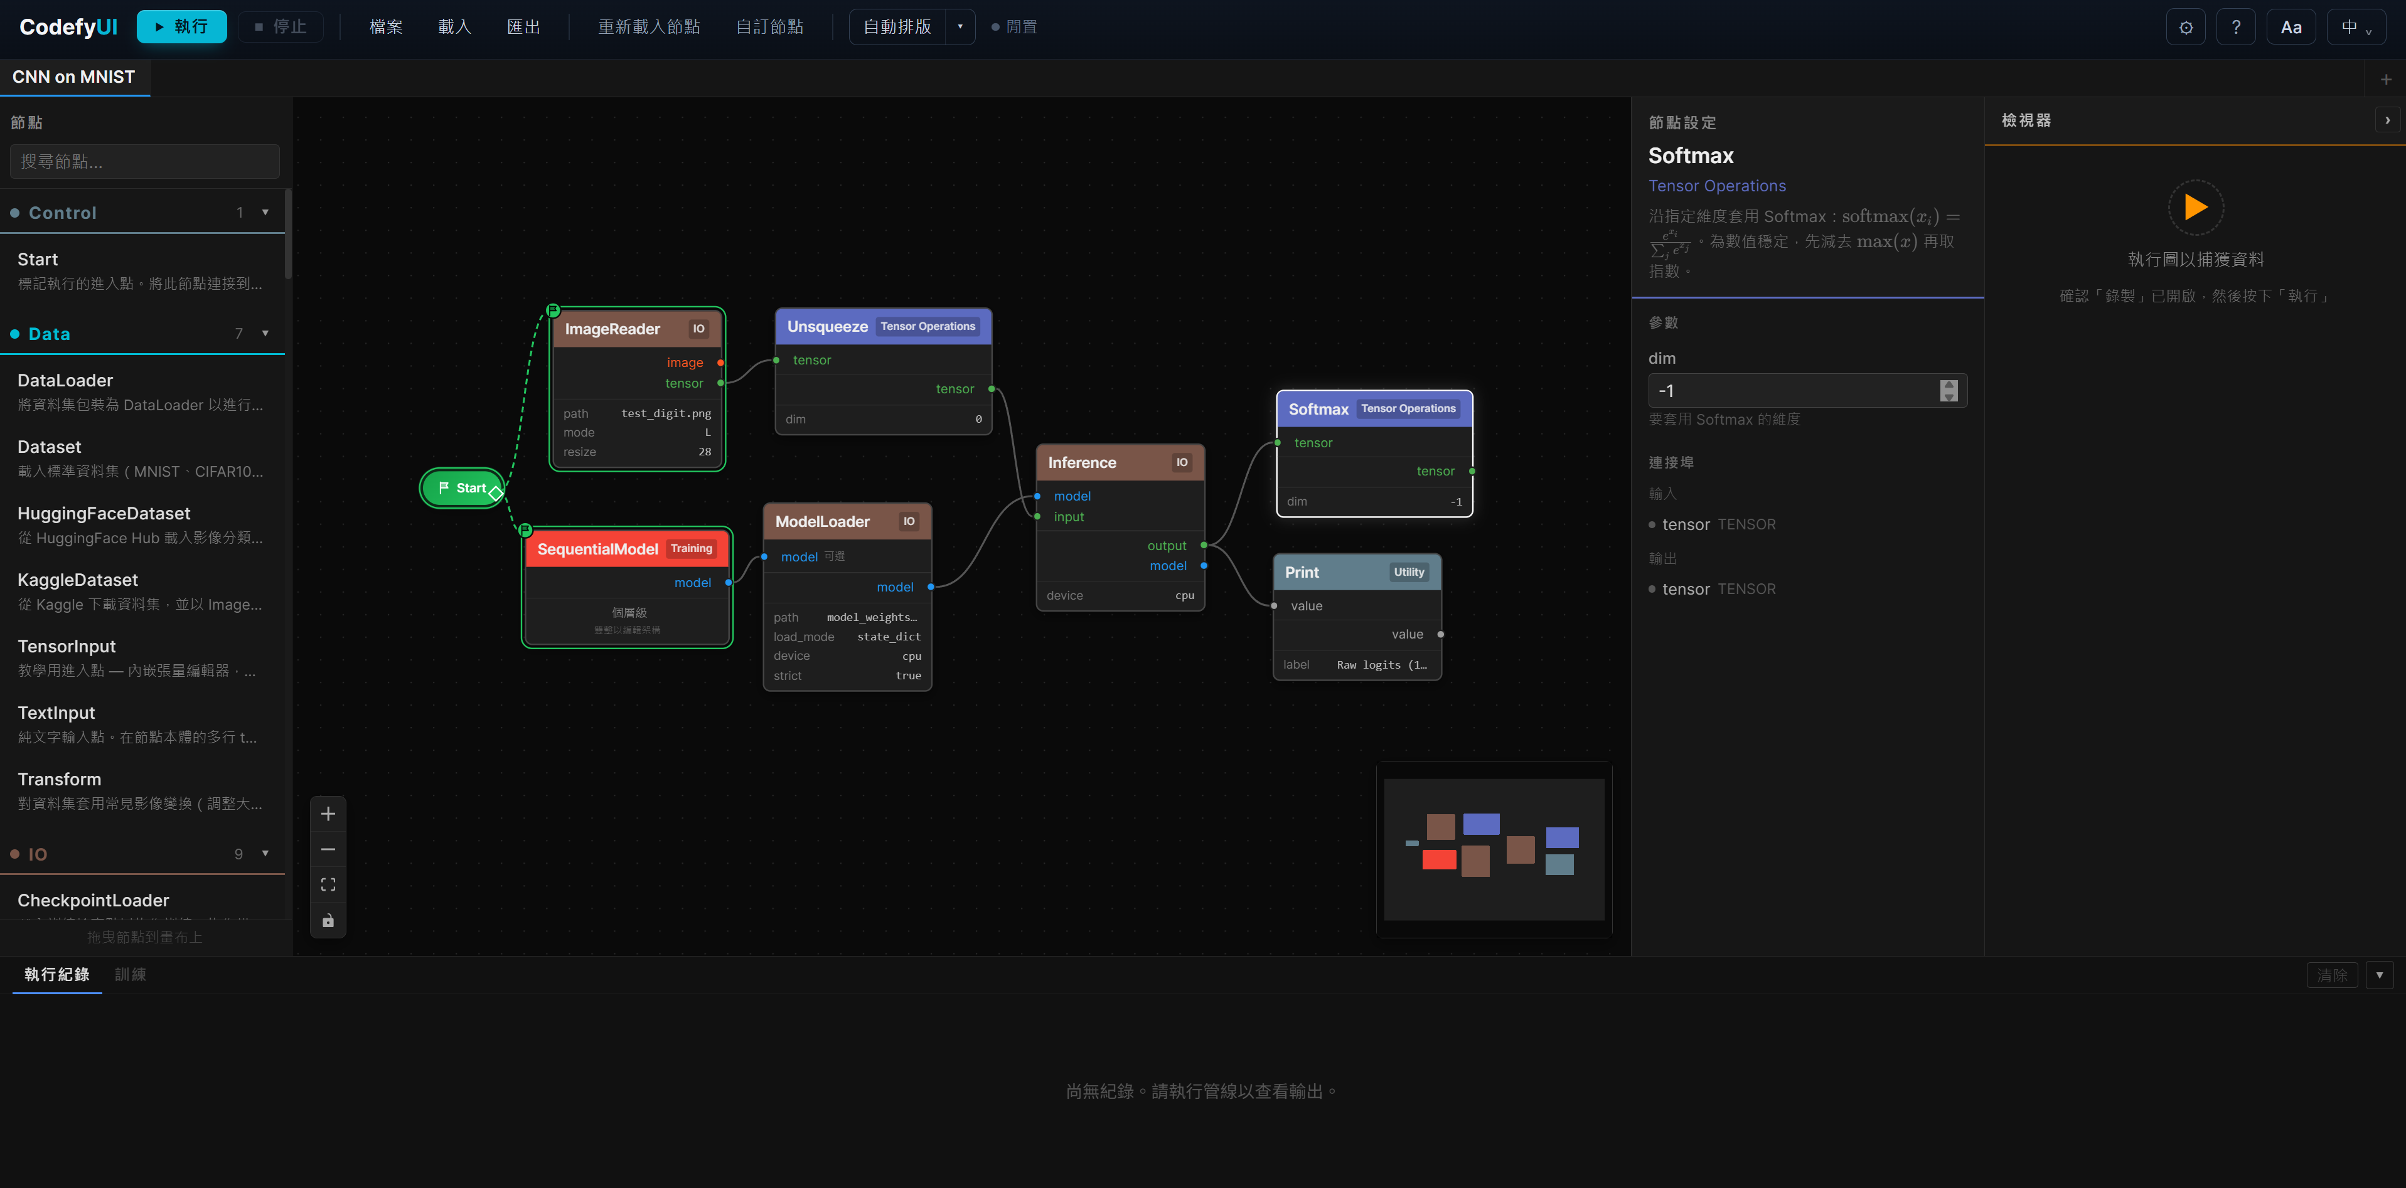Collapse the 檢視器 panel chevron

2387,120
